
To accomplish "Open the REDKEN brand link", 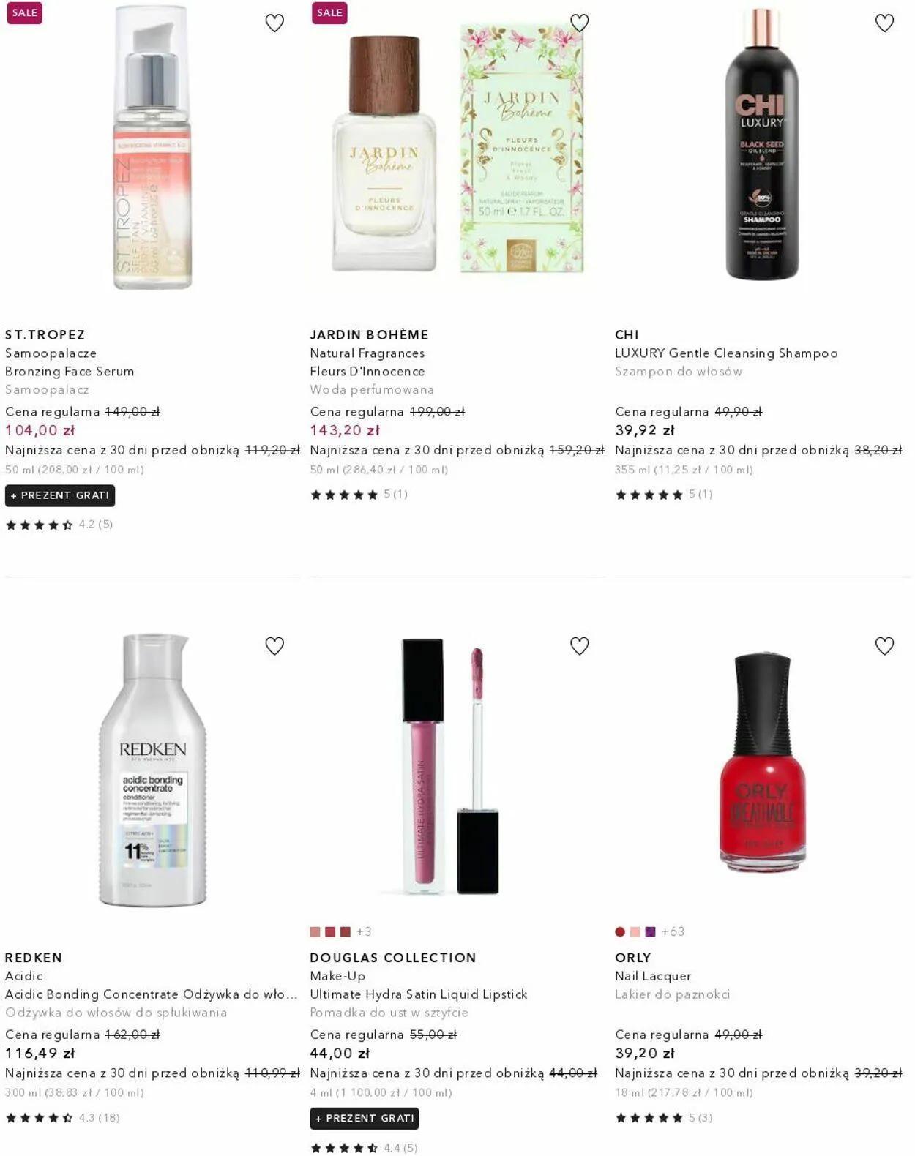I will 34,957.
